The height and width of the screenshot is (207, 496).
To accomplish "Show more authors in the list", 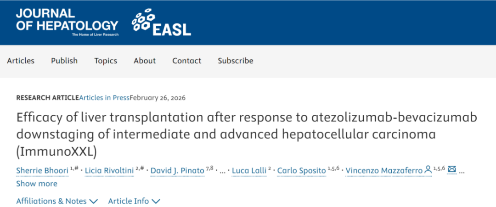I will coord(37,184).
